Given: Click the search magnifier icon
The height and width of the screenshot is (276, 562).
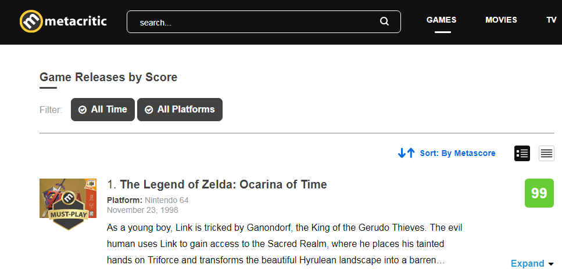Looking at the screenshot, I should tap(384, 22).
